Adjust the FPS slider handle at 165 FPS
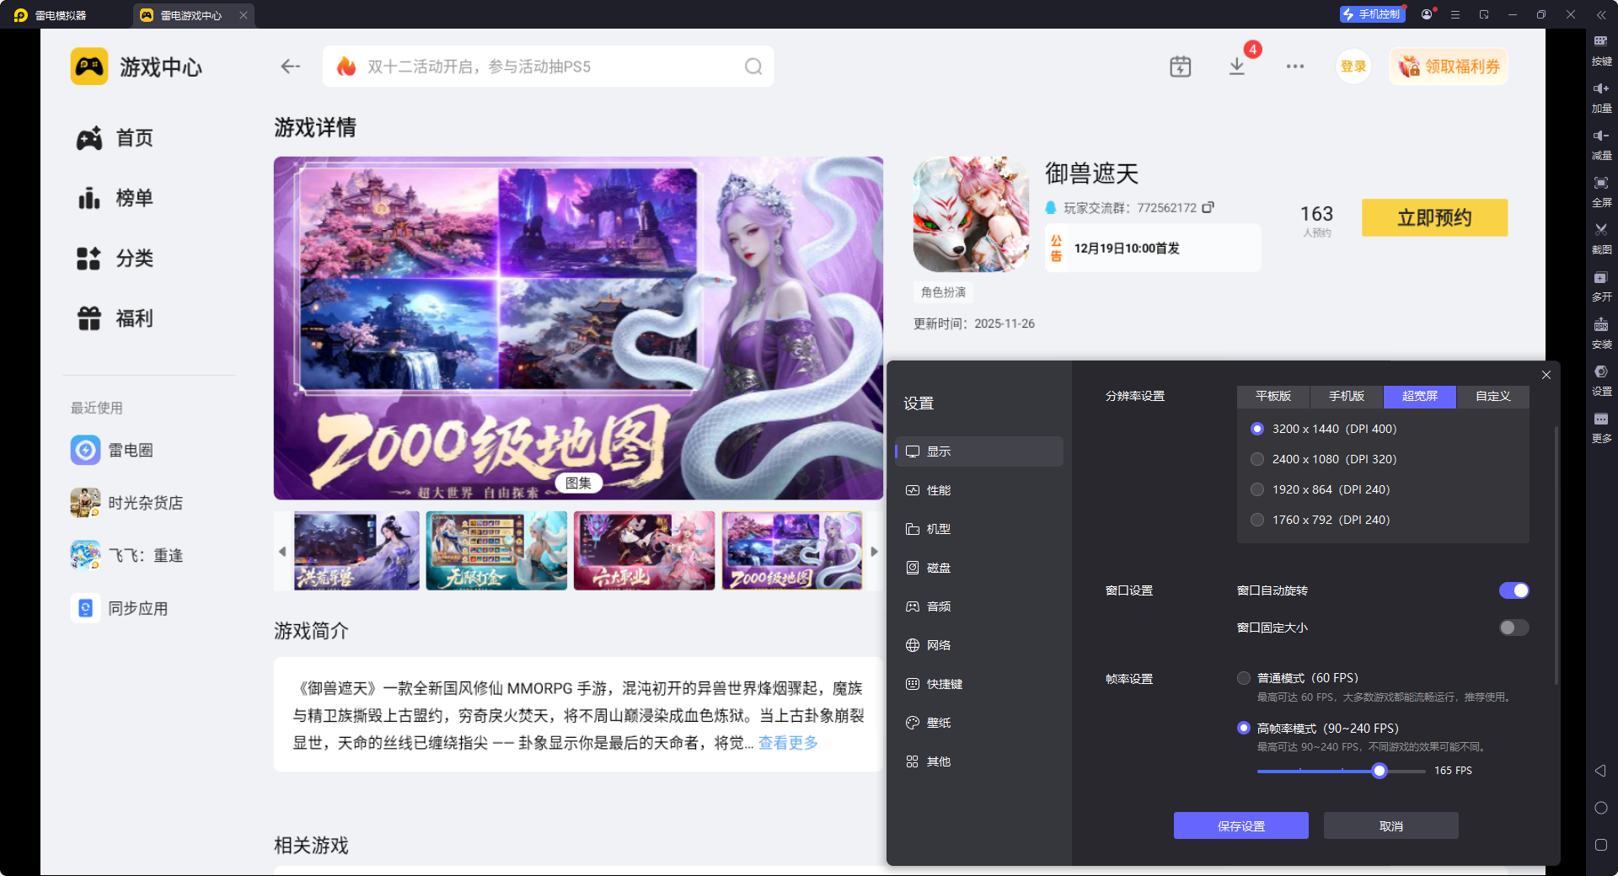Viewport: 1618px width, 876px height. (1380, 771)
